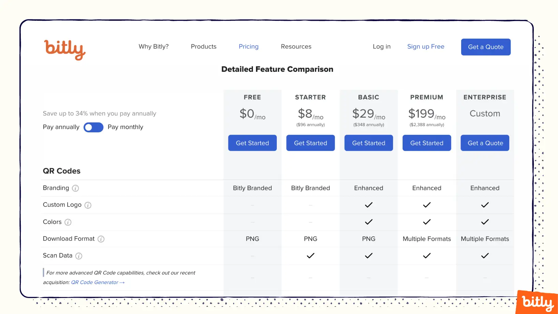Click Get Started under the Free plan
Image resolution: width=558 pixels, height=314 pixels.
(252, 143)
